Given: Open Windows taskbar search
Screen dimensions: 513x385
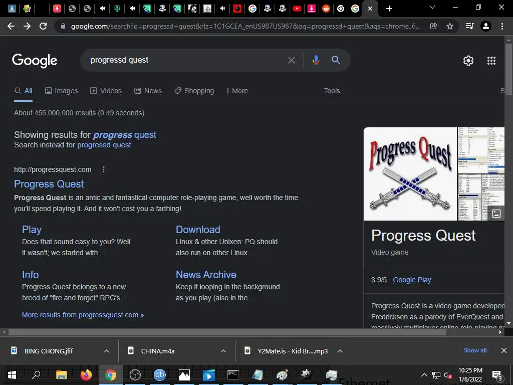Looking at the screenshot, I should (x=36, y=375).
